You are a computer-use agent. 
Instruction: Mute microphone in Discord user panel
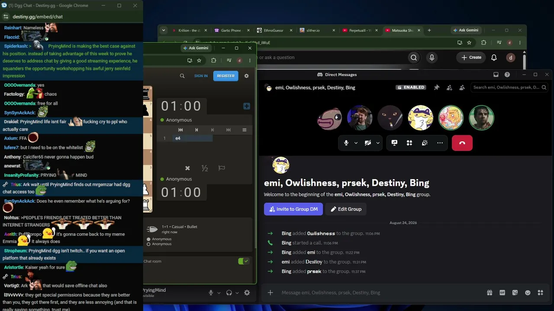[211, 293]
